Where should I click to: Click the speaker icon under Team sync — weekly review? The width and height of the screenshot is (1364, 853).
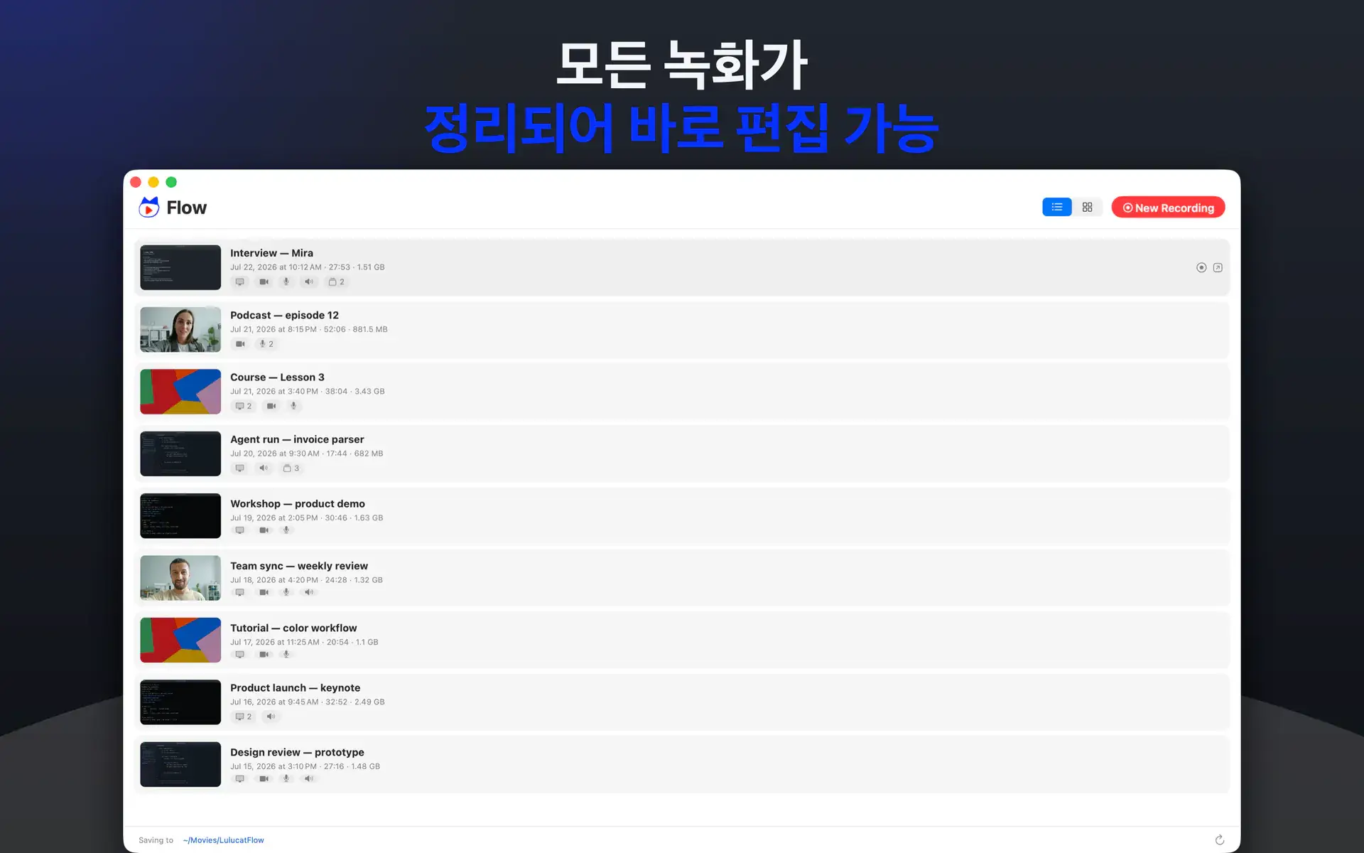pos(309,592)
